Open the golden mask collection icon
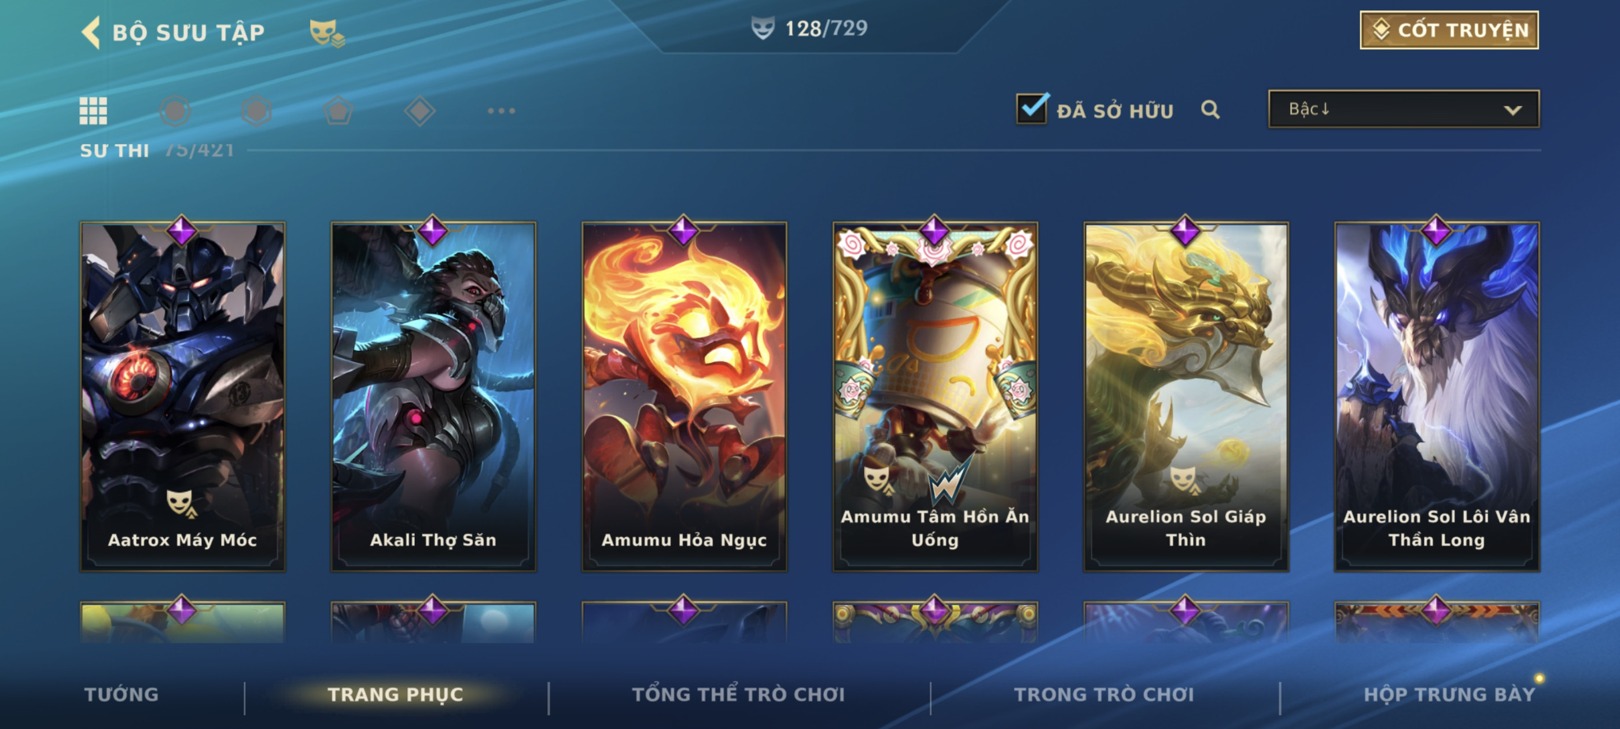 [326, 34]
